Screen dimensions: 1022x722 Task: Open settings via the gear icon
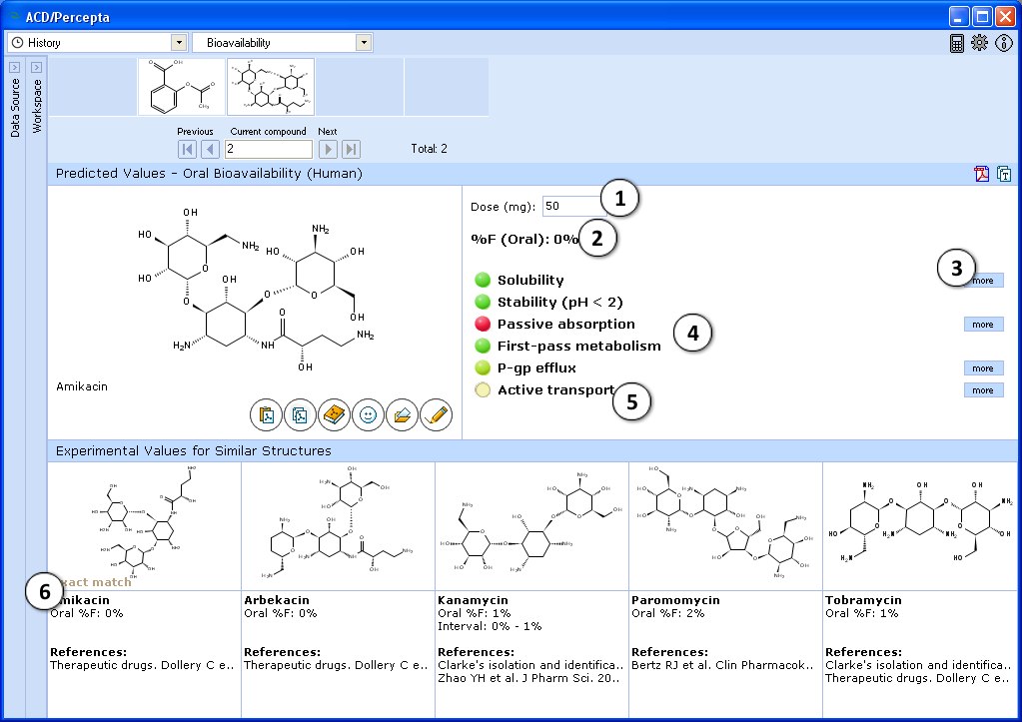coord(980,43)
